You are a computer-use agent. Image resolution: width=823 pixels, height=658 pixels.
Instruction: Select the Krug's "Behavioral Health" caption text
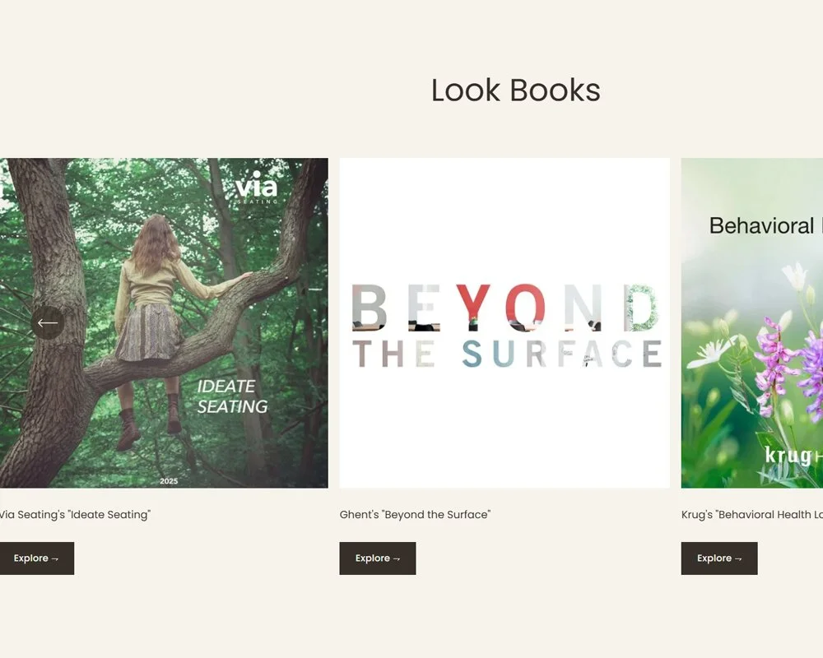[x=751, y=515]
